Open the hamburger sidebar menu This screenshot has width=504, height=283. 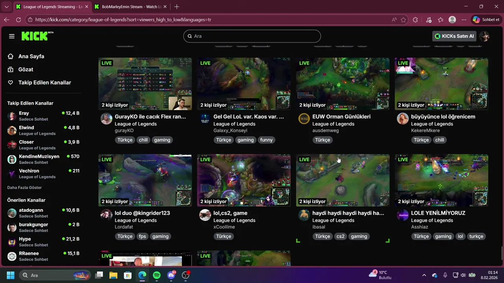click(12, 36)
